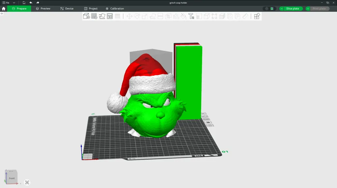The image size is (337, 188).
Task: Click the Redo arrow icon
Action: [x=38, y=3]
